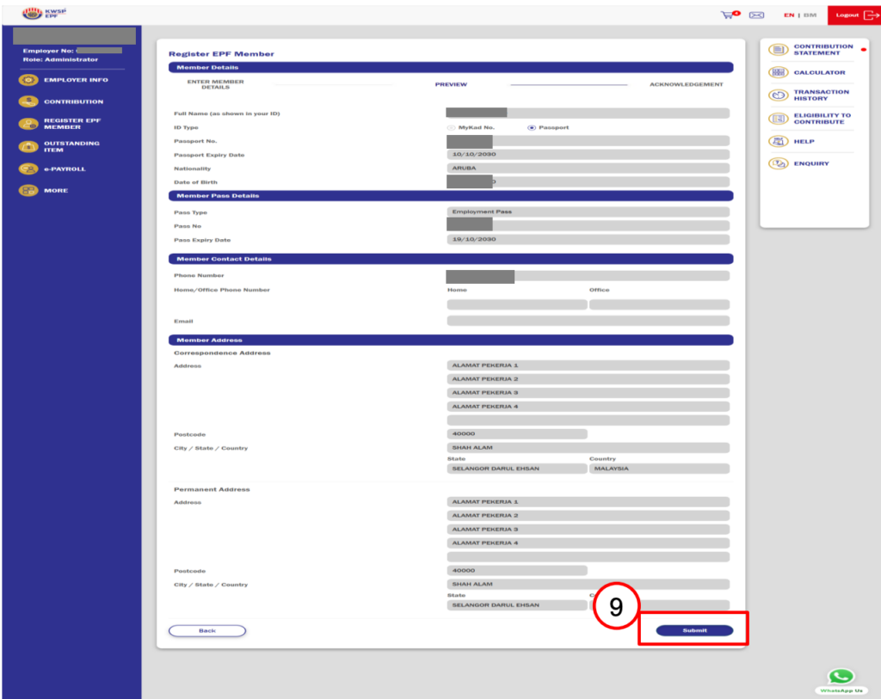Click the Contribution sidebar icon
This screenshot has height=699, width=881.
(x=29, y=101)
